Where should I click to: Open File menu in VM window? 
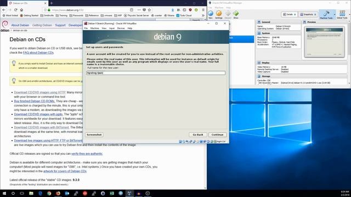coord(86,28)
